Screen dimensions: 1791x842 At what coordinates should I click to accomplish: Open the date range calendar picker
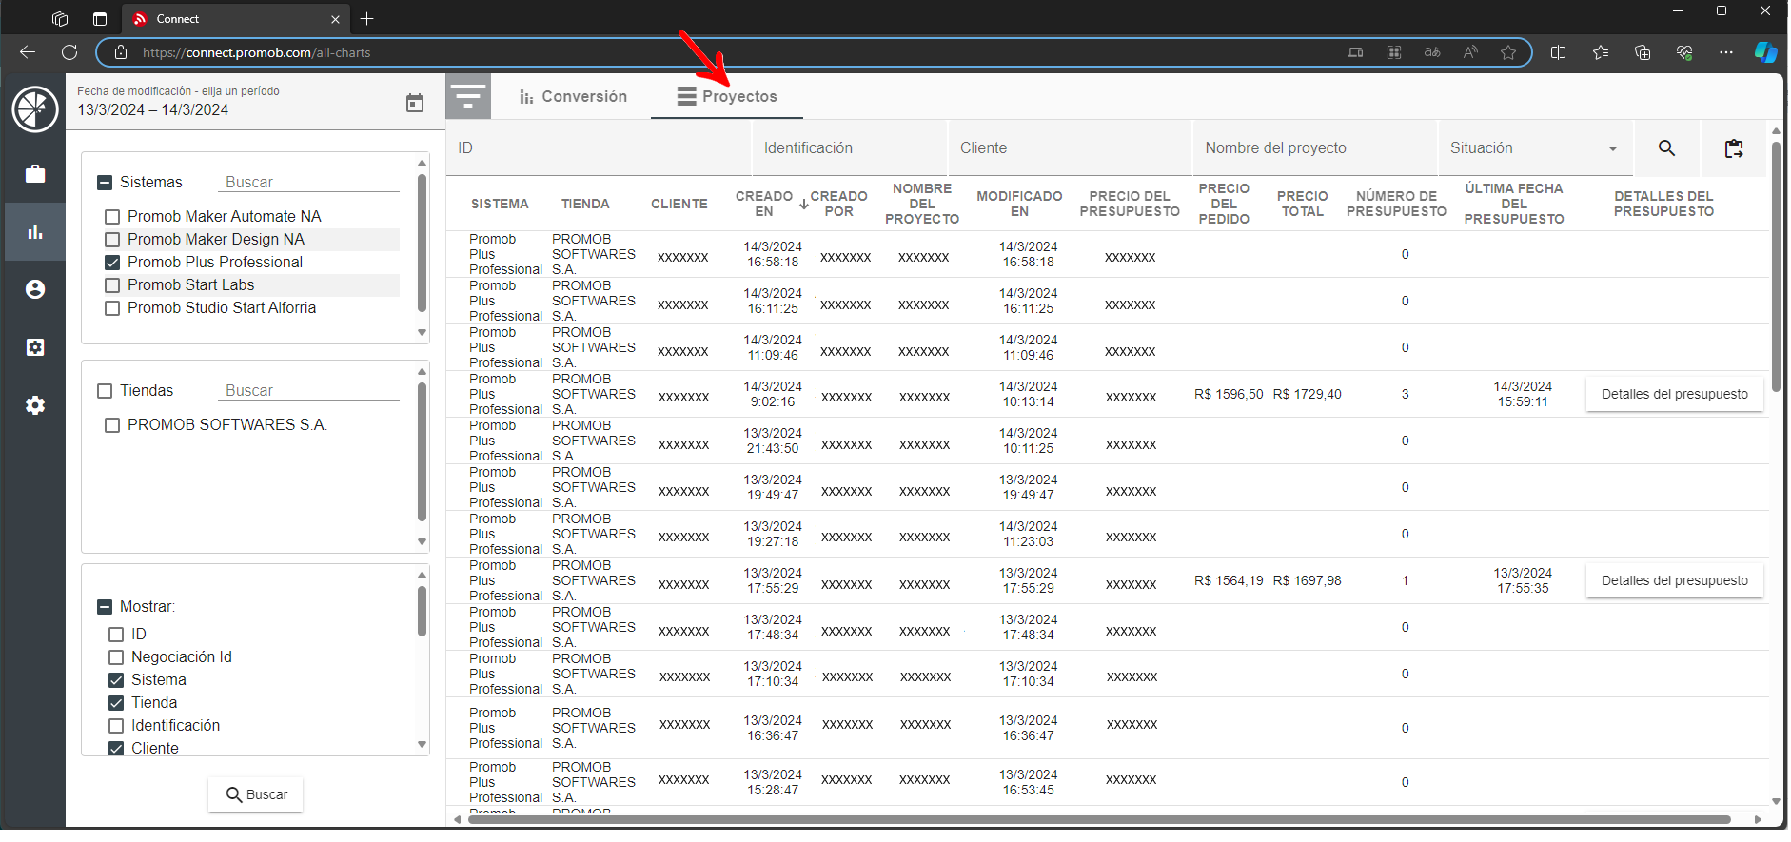click(415, 103)
